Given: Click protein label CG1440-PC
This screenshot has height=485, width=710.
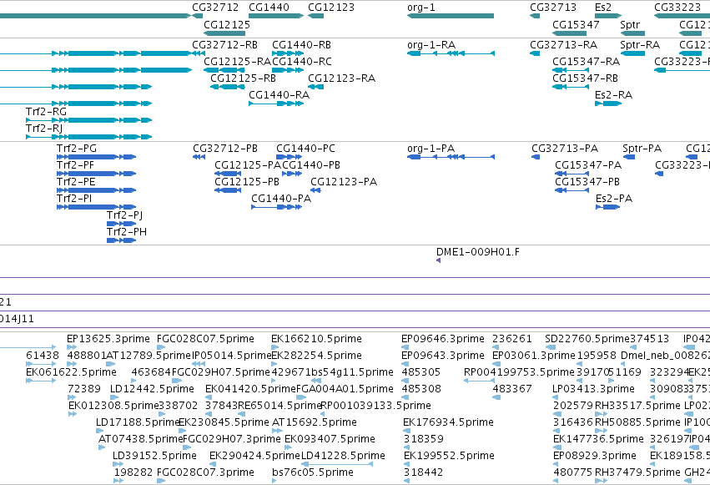Looking at the screenshot, I should coord(305,148).
